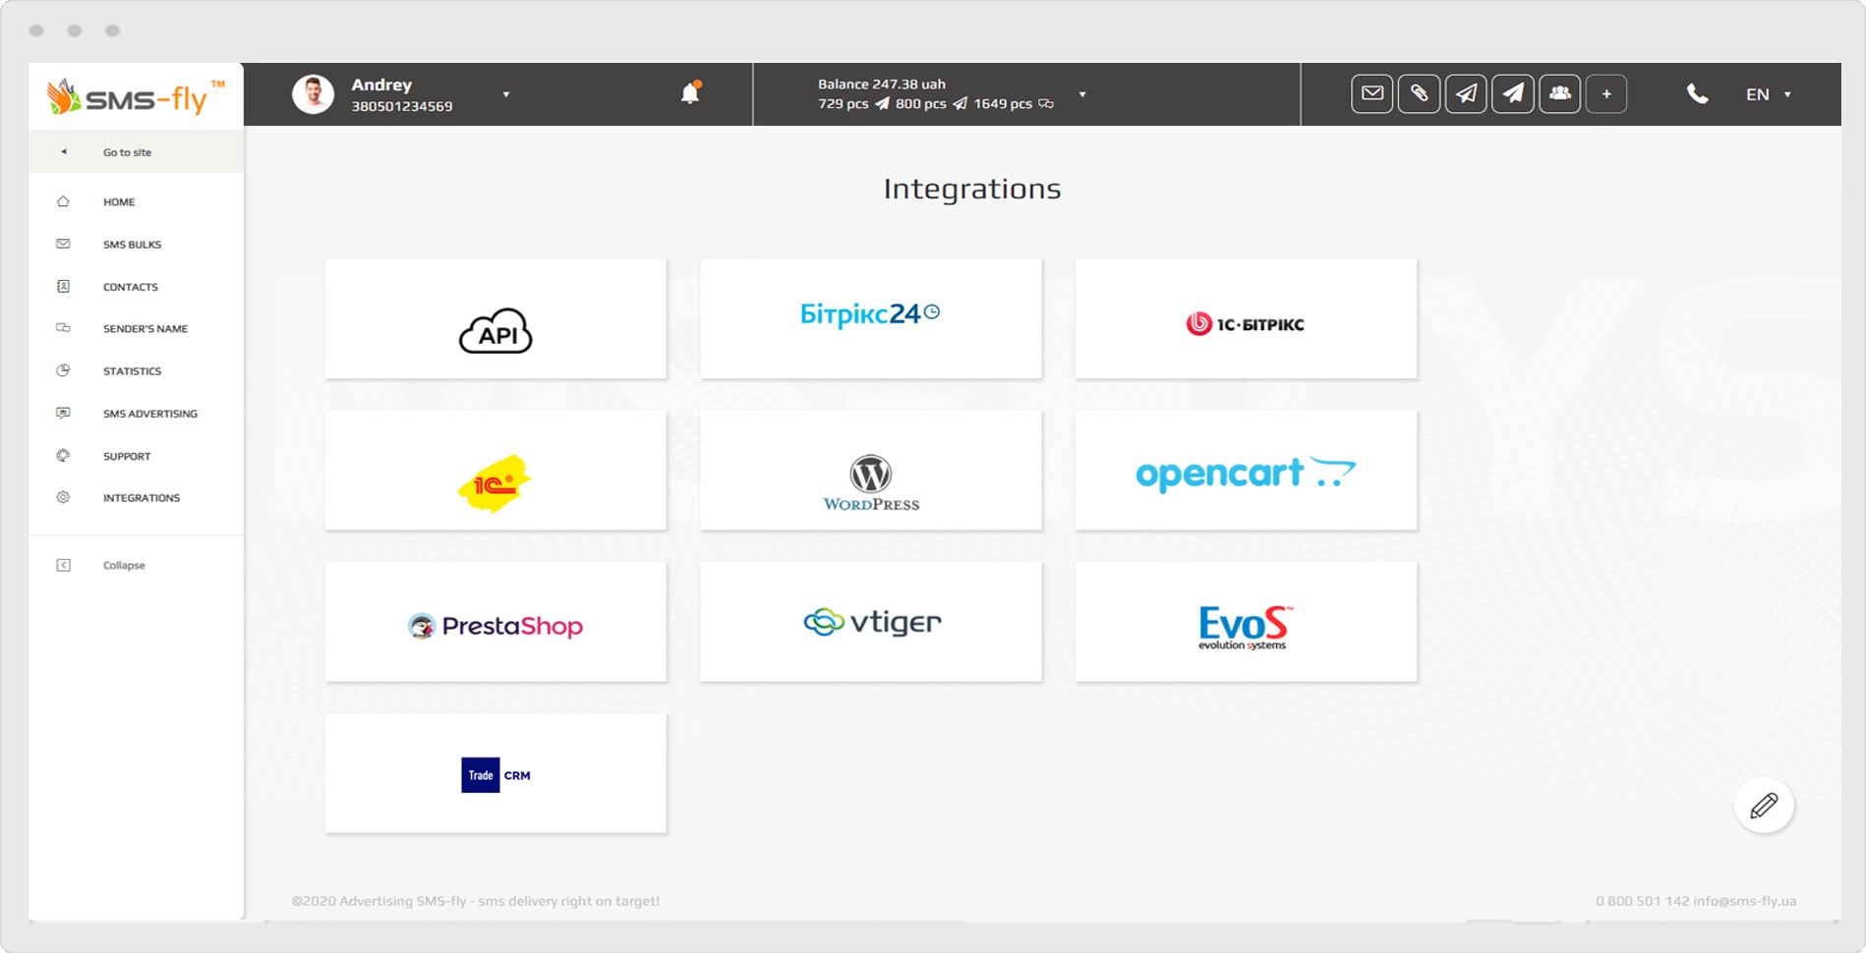Screen dimensions: 1866x953
Task: Click the SMS Bulks envelope sidebar icon
Action: pos(63,244)
